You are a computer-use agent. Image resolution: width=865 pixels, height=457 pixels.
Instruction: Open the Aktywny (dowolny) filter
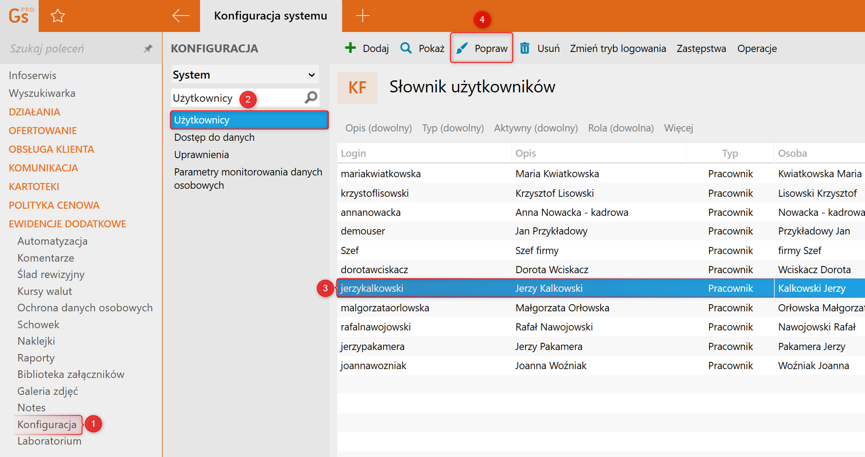[536, 128]
